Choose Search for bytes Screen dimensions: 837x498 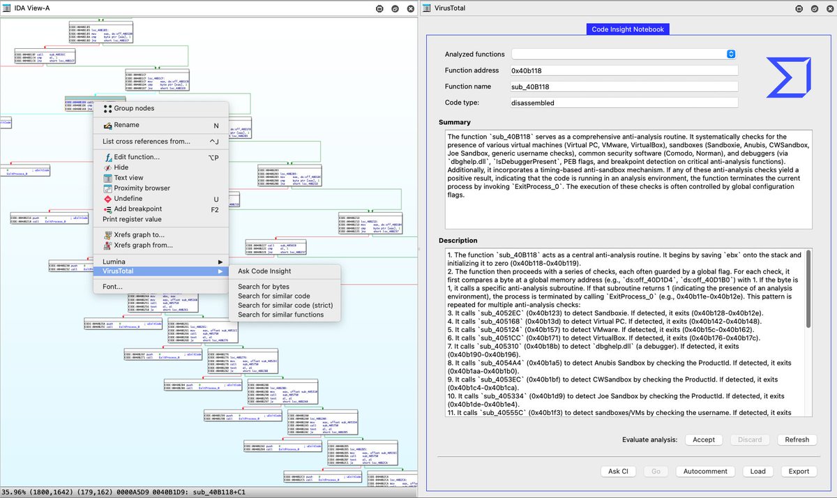coord(286,287)
